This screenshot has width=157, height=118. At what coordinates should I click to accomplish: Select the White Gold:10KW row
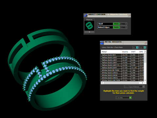click(x=122, y=75)
